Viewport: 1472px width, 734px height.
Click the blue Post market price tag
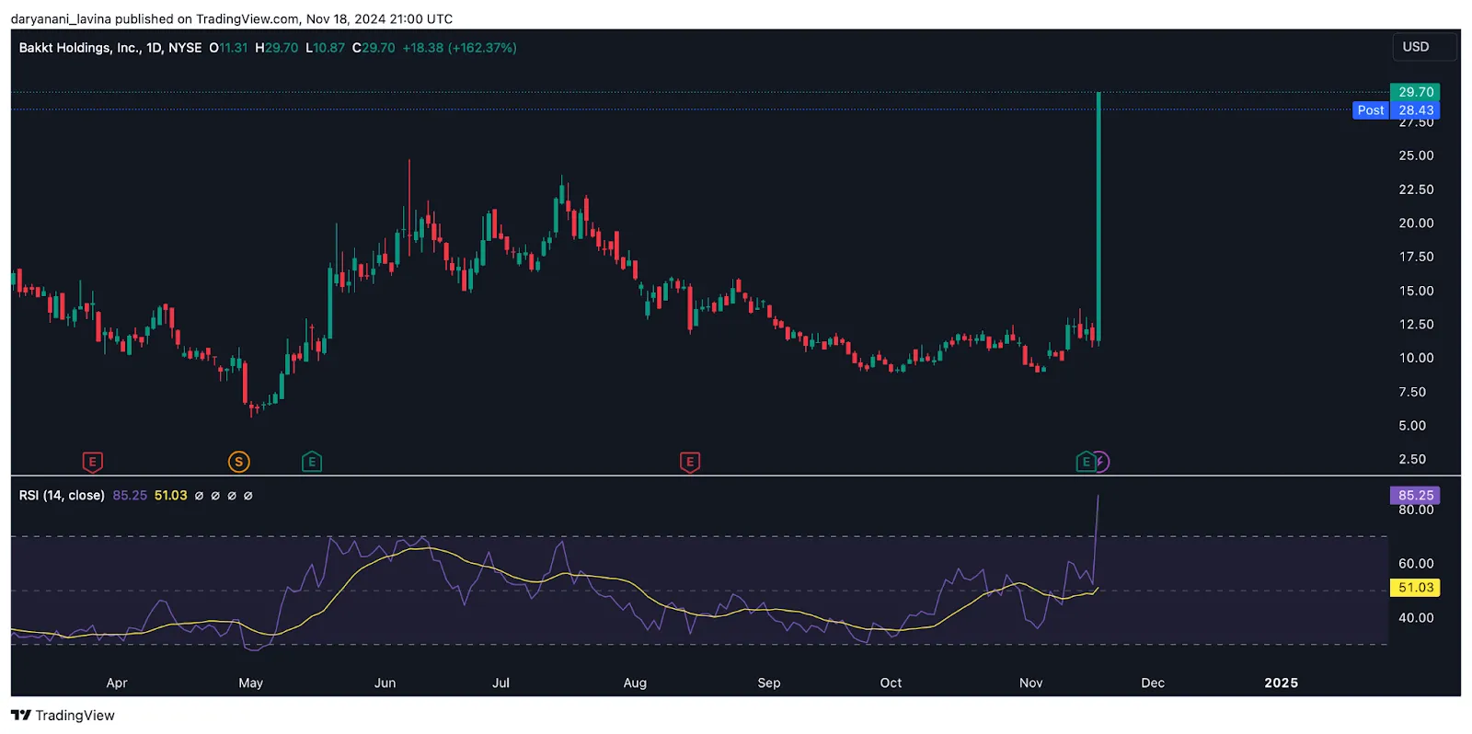click(1370, 110)
